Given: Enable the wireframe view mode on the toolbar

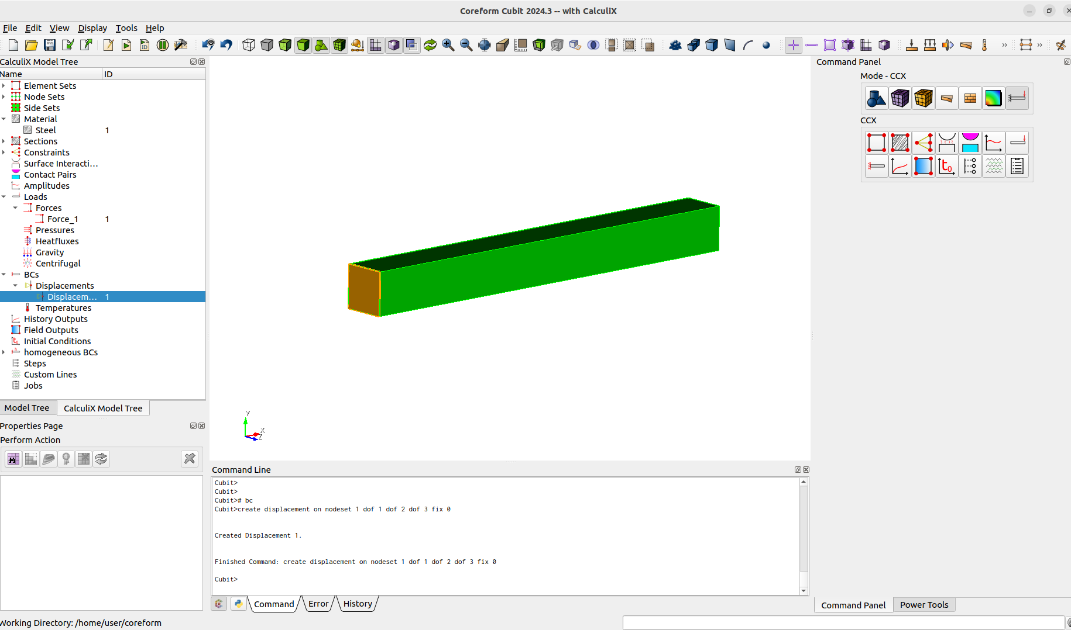Looking at the screenshot, I should click(249, 44).
